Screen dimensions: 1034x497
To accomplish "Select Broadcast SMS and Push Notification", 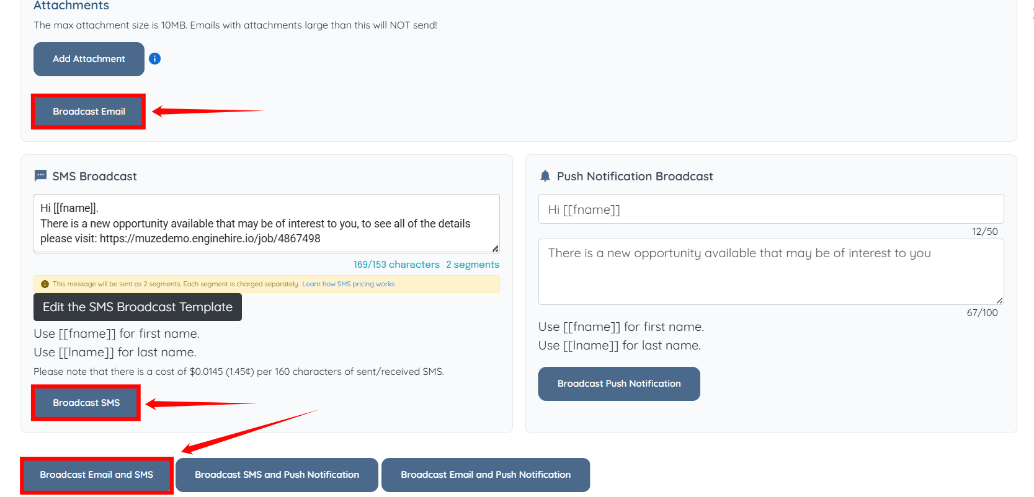I will coord(277,475).
